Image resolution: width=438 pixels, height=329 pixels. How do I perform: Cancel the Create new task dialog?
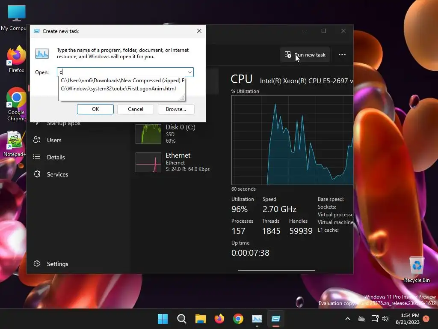tap(136, 109)
